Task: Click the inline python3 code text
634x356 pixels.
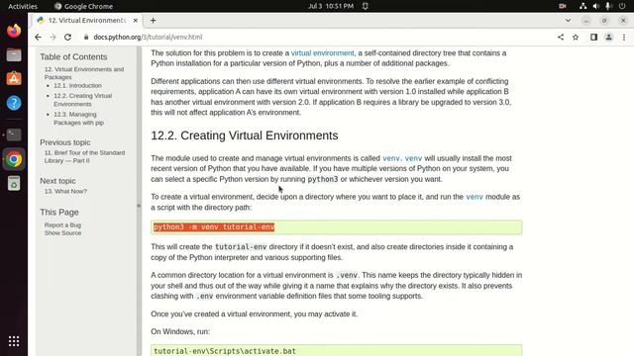Action: click(x=323, y=179)
